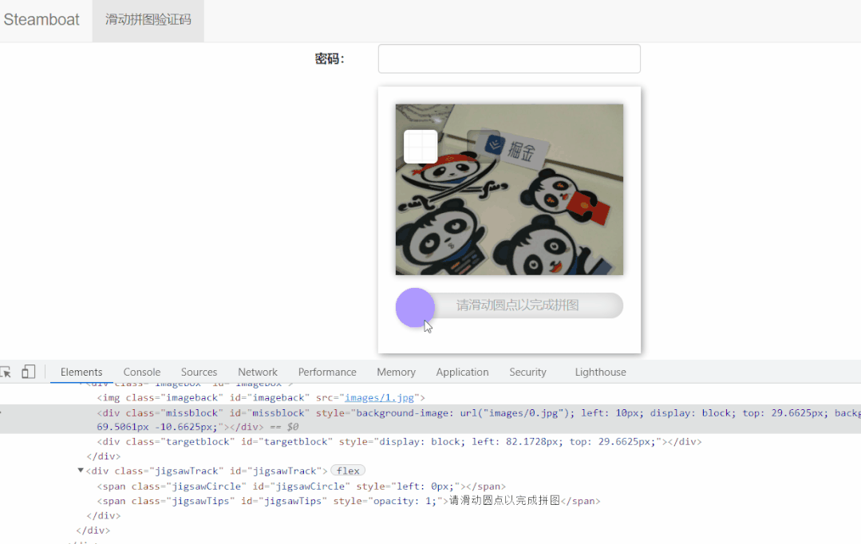Image resolution: width=861 pixels, height=544 pixels.
Task: Click the purple jigsaw slider circle
Action: point(415,307)
